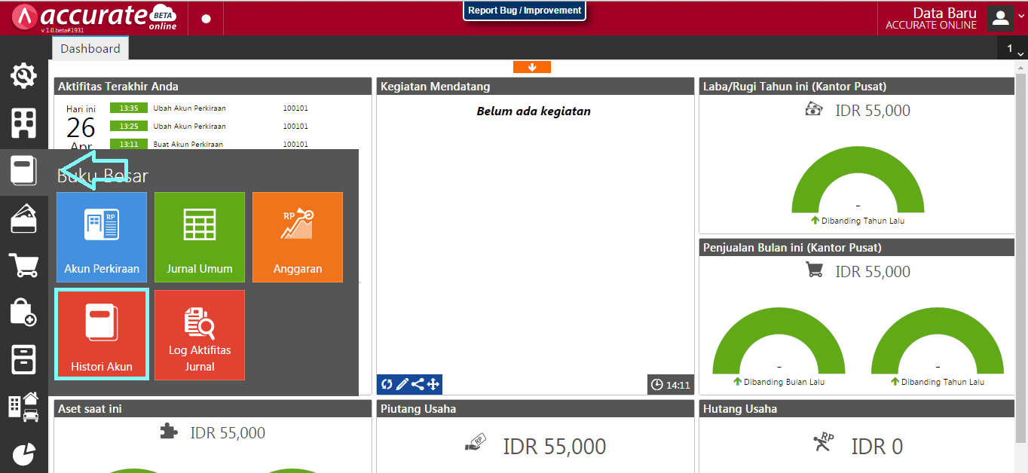The width and height of the screenshot is (1028, 473).
Task: Click the pencil edit widget icon
Action: tap(402, 385)
